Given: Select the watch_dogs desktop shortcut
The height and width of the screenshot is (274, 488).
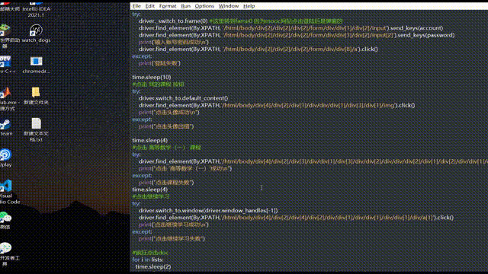Looking at the screenshot, I should [x=36, y=33].
